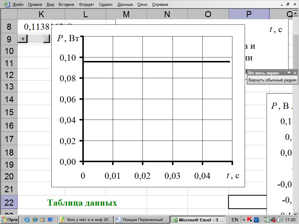This screenshot has height=224, width=299.
Task: Restore the workbook window from menu bar
Action: 288,4
